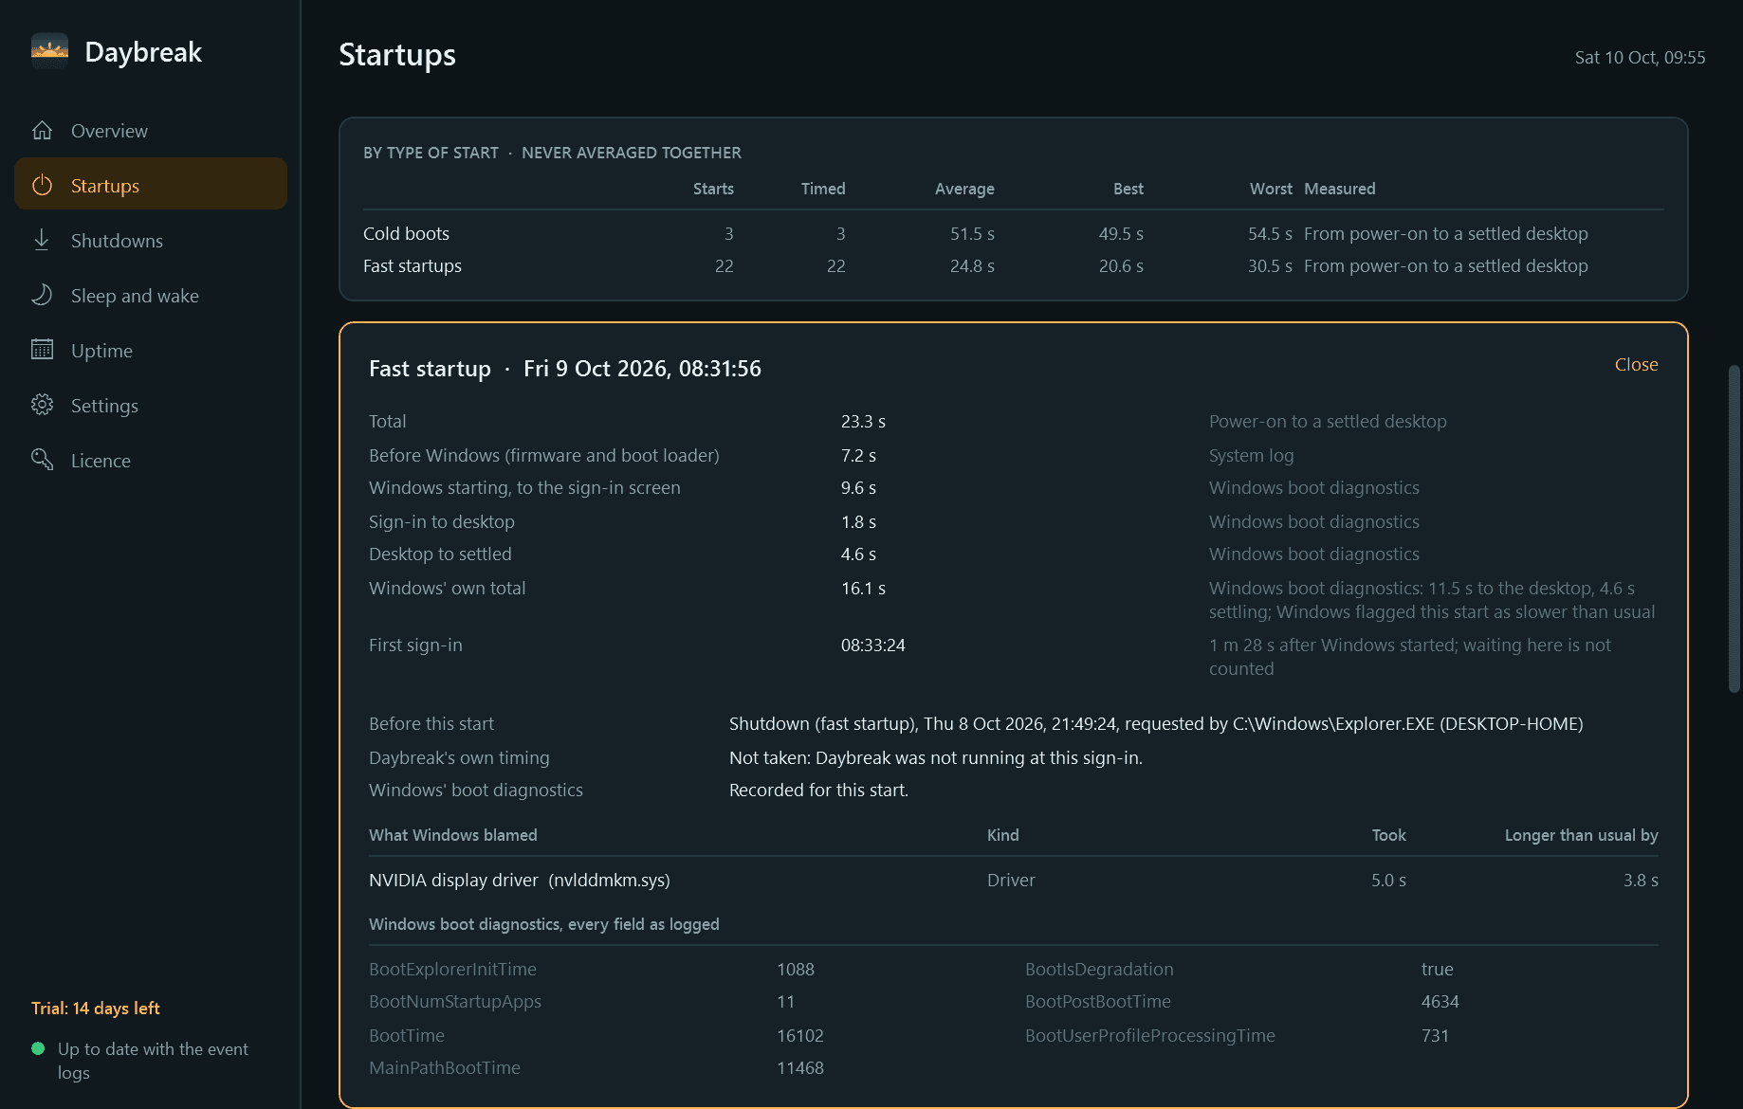Click the BootPostBootTime value 4634
This screenshot has width=1743, height=1109.
click(x=1440, y=1002)
